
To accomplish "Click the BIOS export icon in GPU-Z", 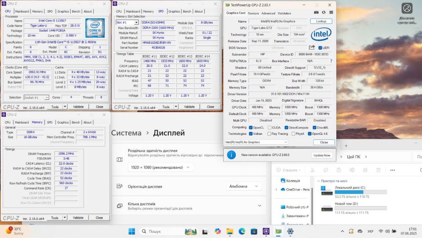I will 312,48.
